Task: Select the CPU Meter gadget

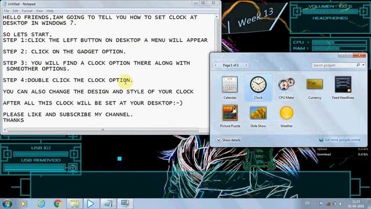Action: coord(286,88)
